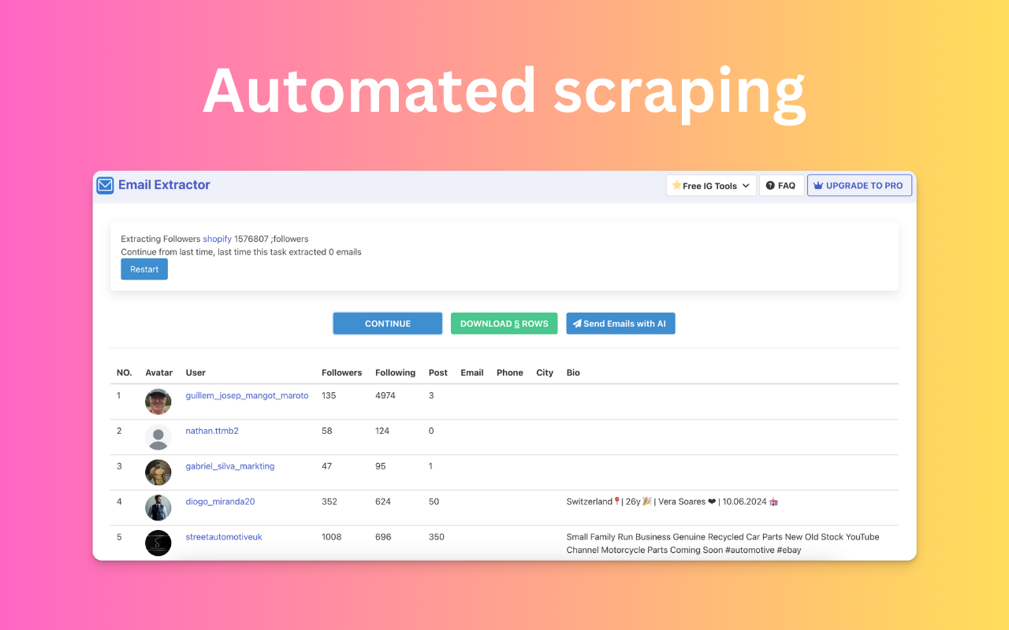This screenshot has width=1009, height=630.
Task: Click the Followers column header
Action: coord(341,372)
